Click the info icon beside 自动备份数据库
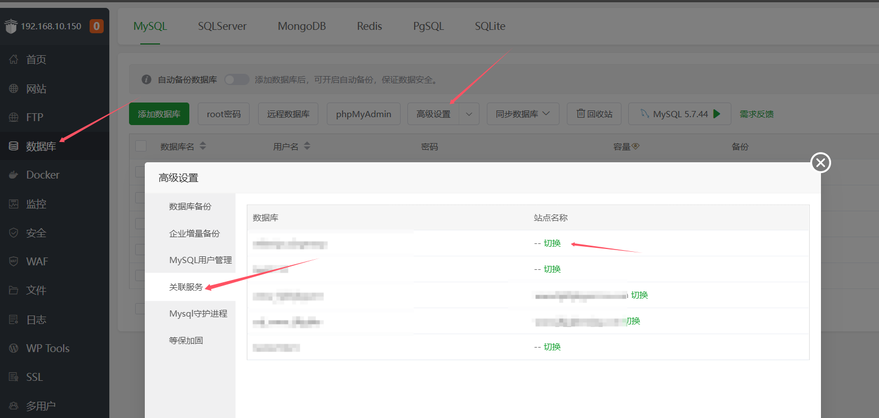Screen dimensions: 879x418 point(146,79)
